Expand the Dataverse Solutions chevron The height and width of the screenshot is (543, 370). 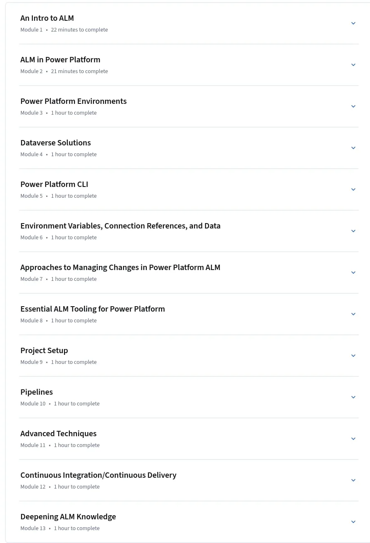[x=353, y=148]
